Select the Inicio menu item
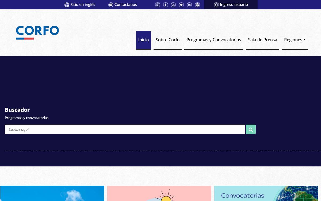The image size is (321, 201). 143,40
